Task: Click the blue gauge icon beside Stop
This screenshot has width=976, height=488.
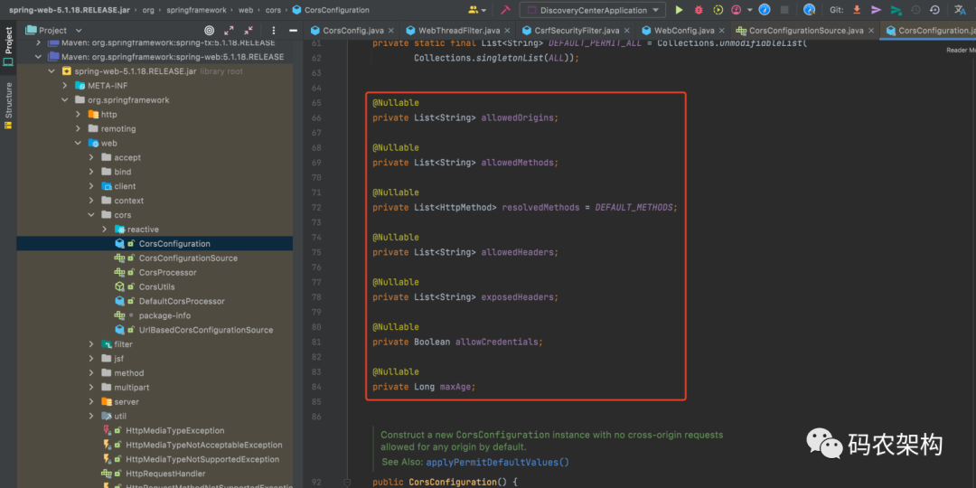Action: click(x=765, y=10)
